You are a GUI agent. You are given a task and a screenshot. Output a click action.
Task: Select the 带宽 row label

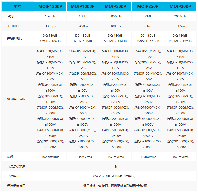tap(10, 16)
